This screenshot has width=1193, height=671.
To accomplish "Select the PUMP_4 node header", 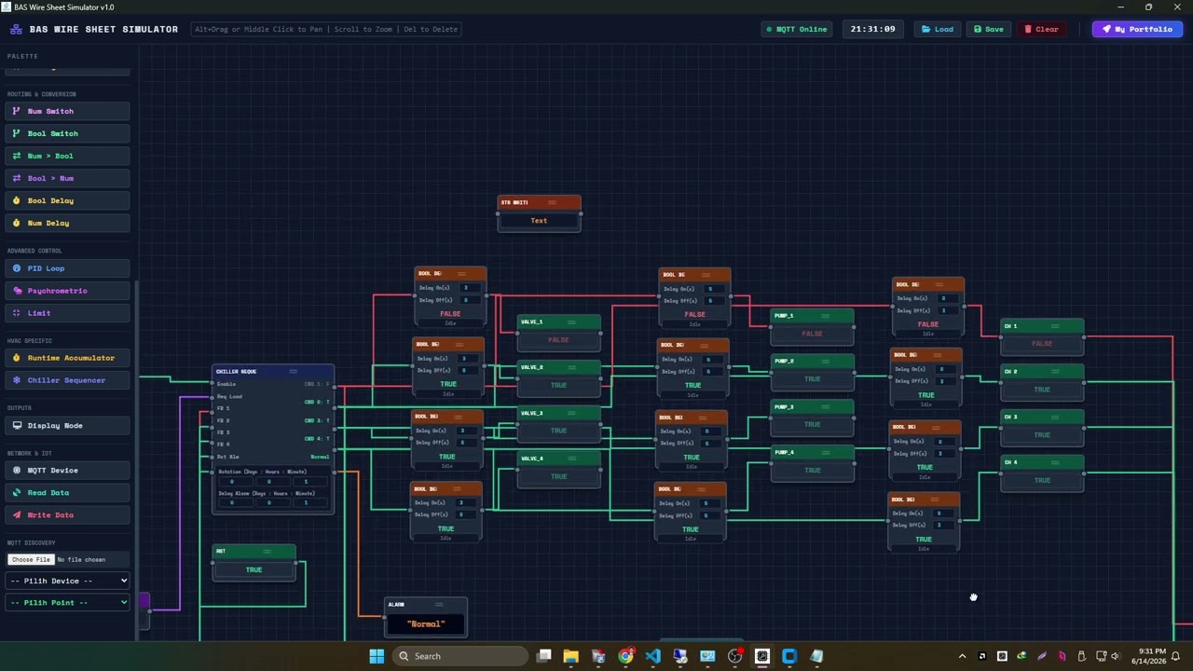I will [812, 453].
